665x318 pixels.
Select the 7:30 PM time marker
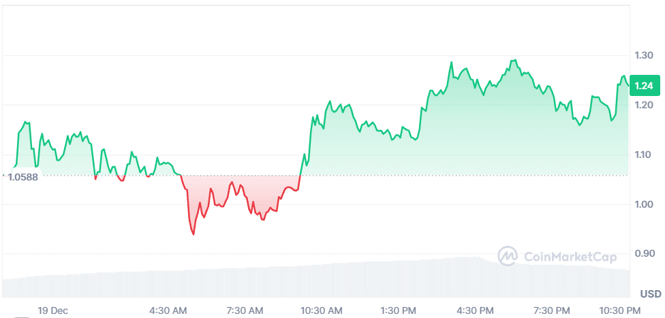pos(553,311)
